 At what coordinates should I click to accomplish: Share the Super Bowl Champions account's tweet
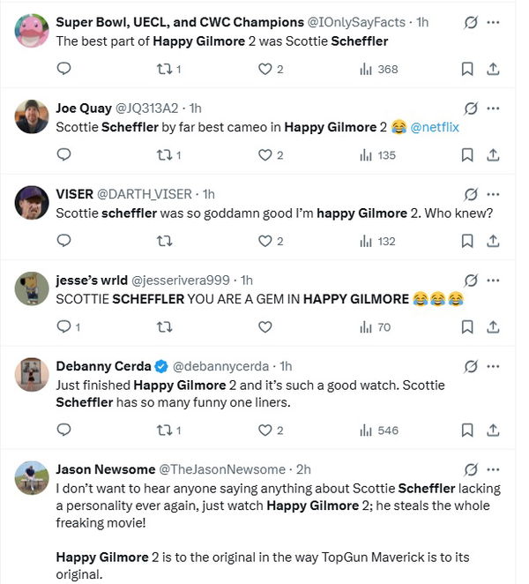point(493,69)
